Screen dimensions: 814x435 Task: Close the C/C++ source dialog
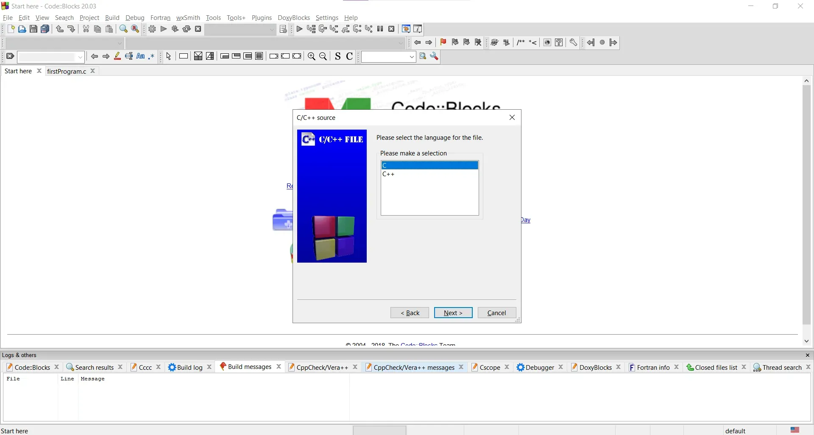pos(512,118)
